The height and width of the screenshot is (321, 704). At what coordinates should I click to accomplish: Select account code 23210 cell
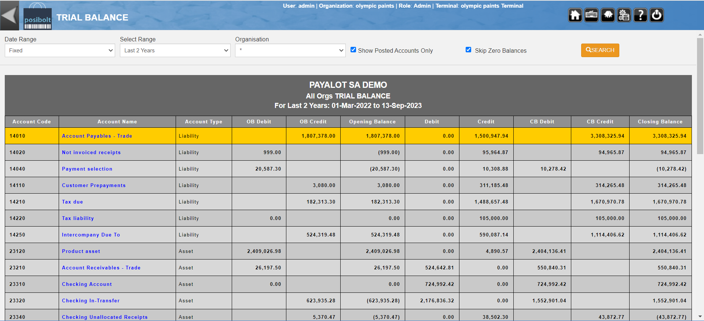[x=32, y=268]
